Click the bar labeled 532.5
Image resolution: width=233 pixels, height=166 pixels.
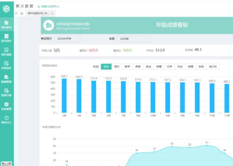[109, 97]
